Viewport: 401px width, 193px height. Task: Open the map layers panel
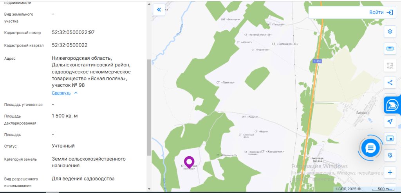point(390,32)
